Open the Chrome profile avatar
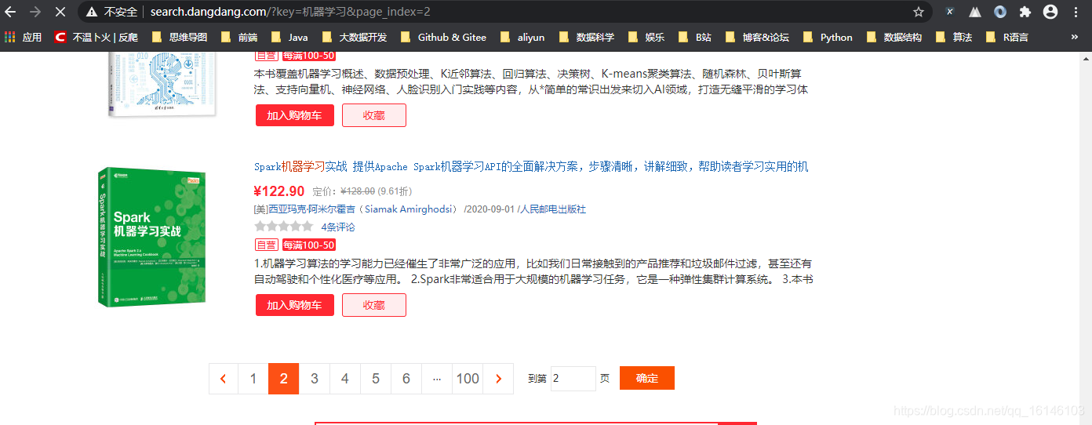Image resolution: width=1092 pixels, height=425 pixels. (x=1050, y=12)
